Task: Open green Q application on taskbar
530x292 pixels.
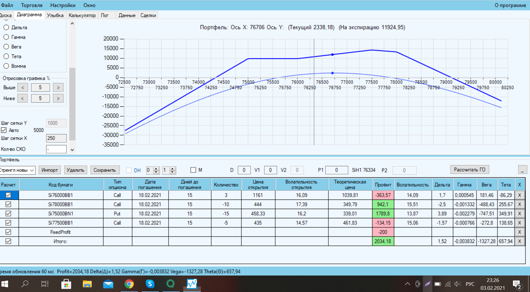Action: point(170,284)
